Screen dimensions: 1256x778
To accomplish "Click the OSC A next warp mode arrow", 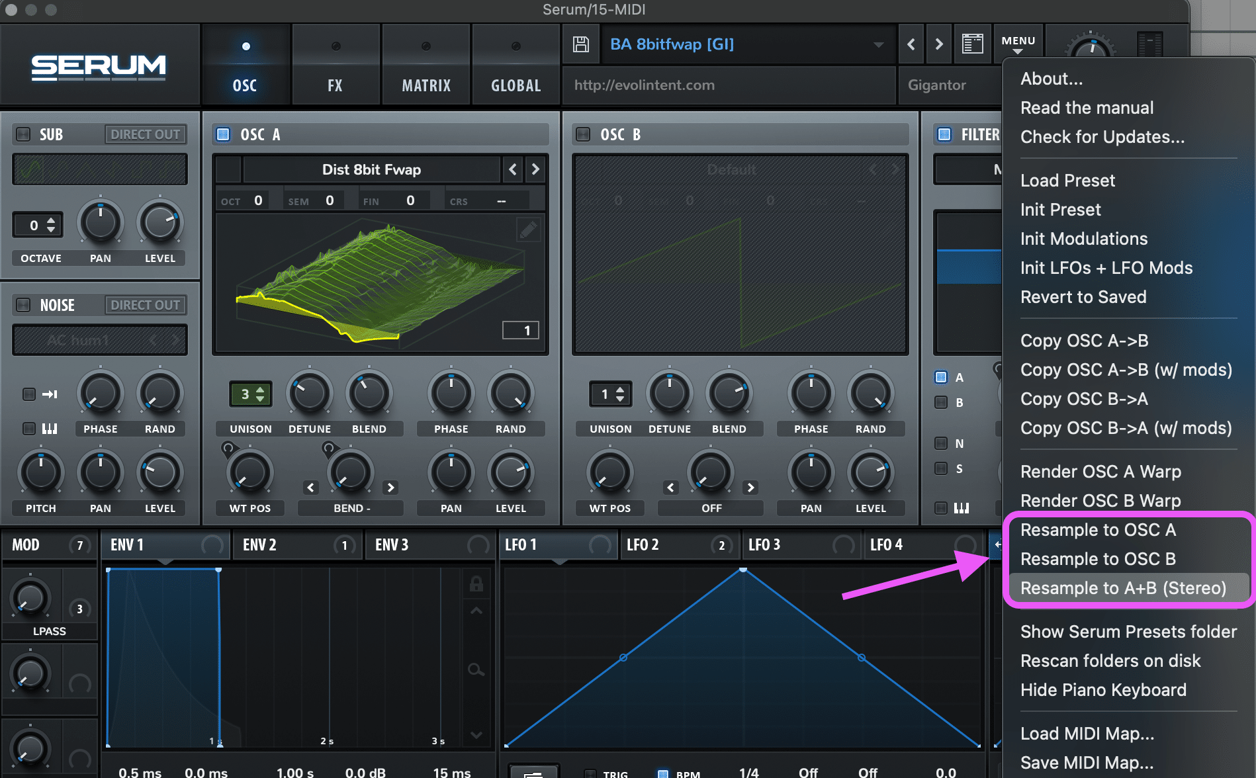I will [390, 488].
